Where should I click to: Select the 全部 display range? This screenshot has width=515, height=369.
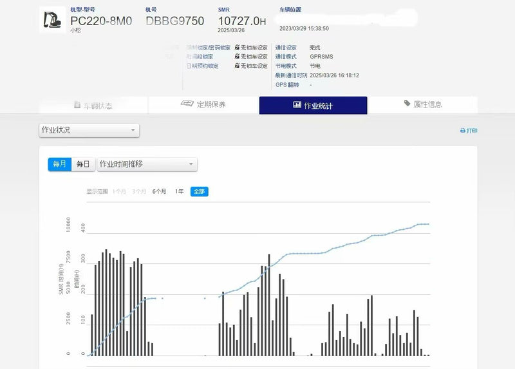199,191
